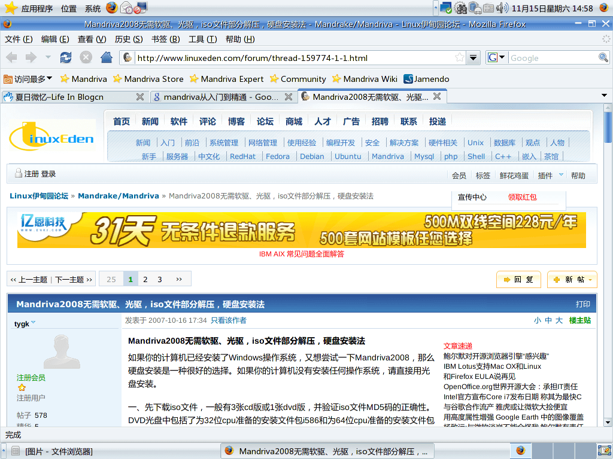Click the Firefox workspace switcher cell
The height and width of the screenshot is (459, 613).
pos(520,451)
